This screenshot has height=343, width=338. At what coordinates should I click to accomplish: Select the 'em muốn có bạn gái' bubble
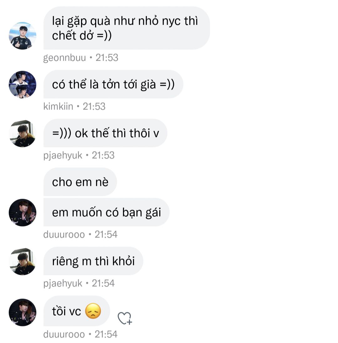106,212
